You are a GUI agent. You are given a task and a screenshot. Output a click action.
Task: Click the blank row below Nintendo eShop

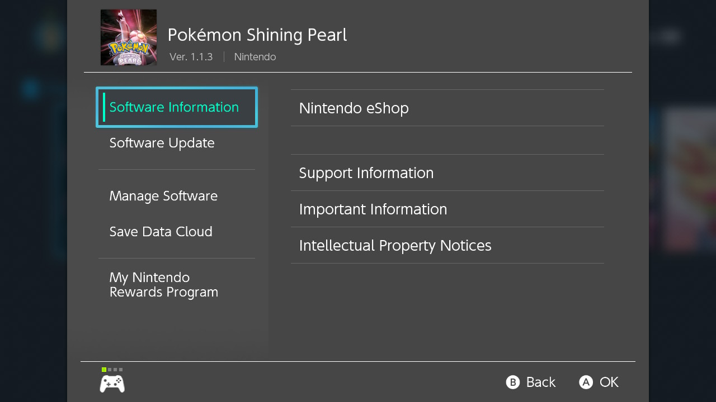tap(447, 140)
